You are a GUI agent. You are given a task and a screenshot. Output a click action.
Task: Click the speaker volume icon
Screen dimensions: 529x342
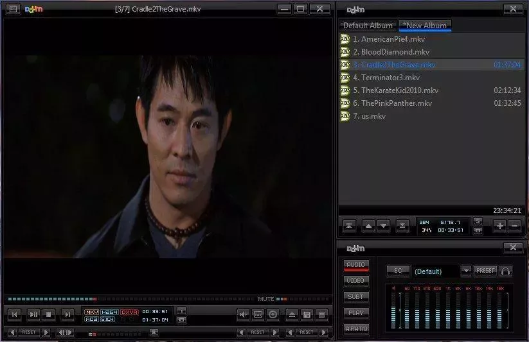pos(244,314)
